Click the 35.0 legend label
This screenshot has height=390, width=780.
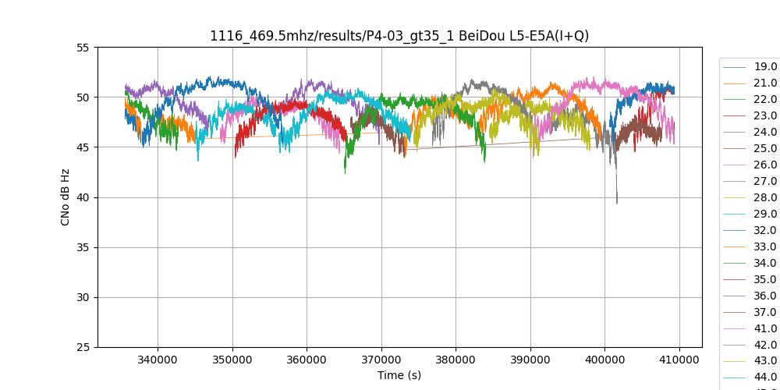[x=765, y=279]
